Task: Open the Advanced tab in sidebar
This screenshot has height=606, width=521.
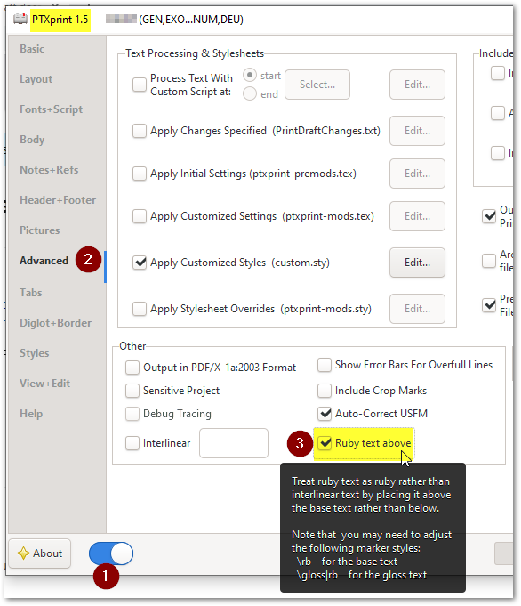Action: 44,261
